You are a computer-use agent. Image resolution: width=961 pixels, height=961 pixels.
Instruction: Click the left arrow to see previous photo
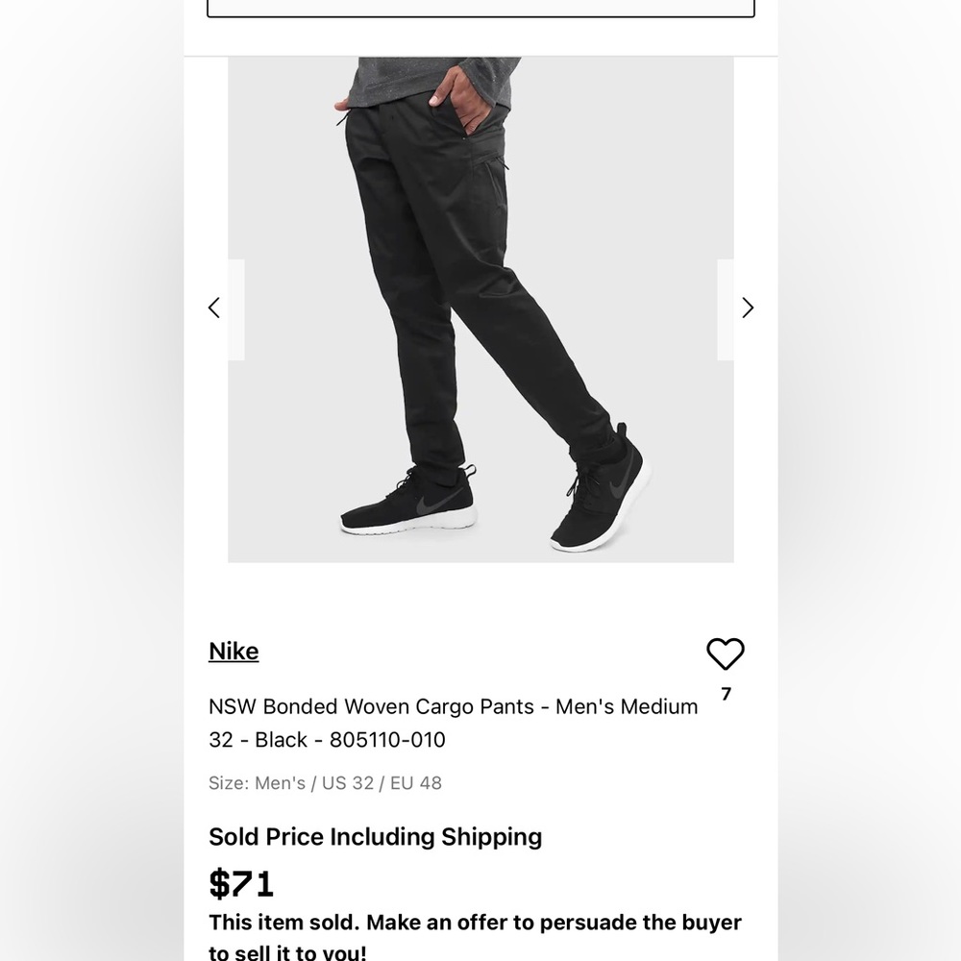(x=214, y=308)
